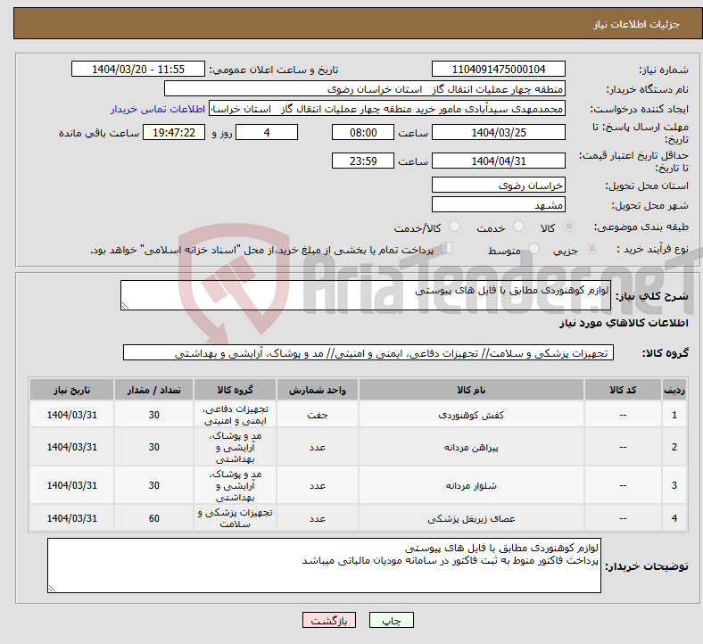Click the جزئیات اطلاعات نیاز header title
This screenshot has width=703, height=644.
[x=637, y=24]
